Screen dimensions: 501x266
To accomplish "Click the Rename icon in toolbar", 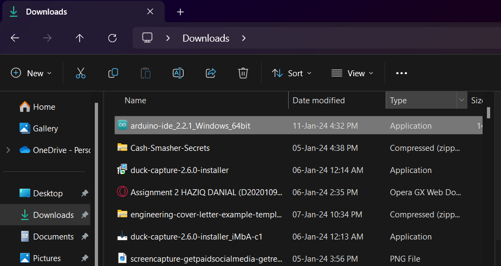I will (178, 73).
